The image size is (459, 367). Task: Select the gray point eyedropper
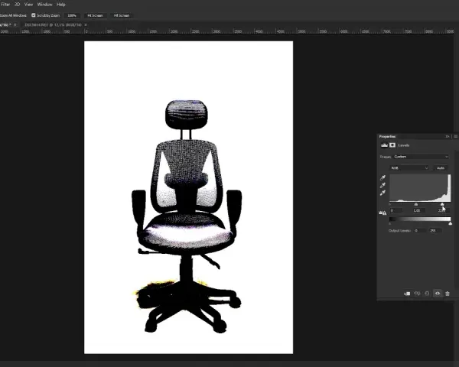point(382,185)
